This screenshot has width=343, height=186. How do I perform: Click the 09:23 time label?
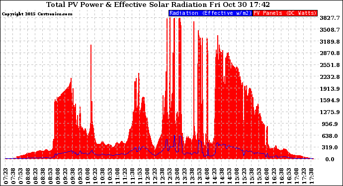[66, 176]
